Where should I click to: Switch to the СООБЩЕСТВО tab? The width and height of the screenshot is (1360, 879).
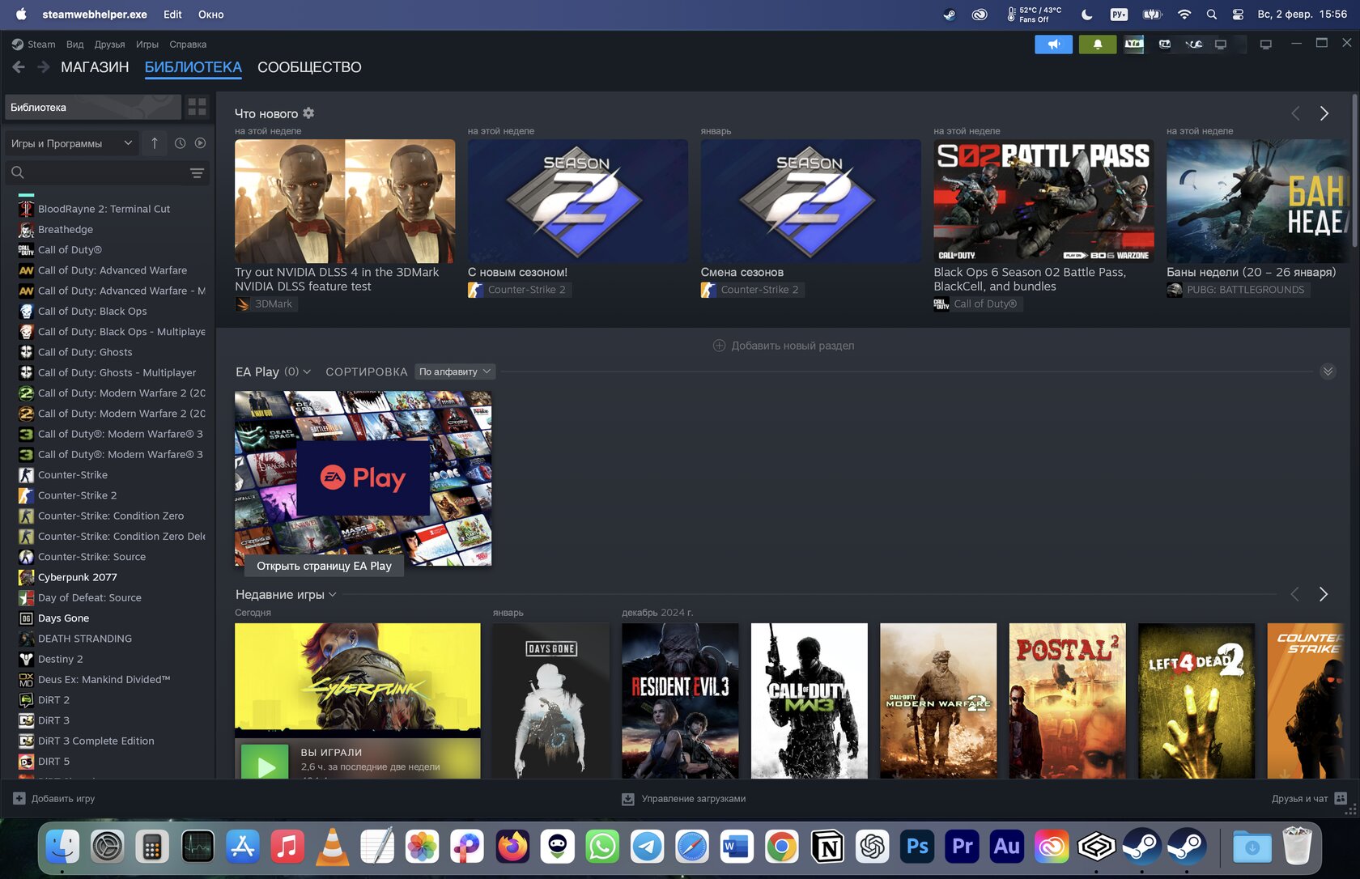(x=309, y=67)
